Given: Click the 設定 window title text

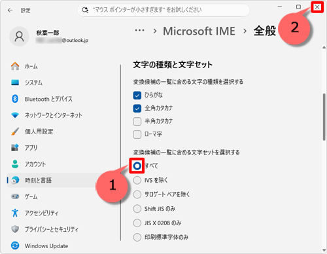Looking at the screenshot, I should point(26,10).
